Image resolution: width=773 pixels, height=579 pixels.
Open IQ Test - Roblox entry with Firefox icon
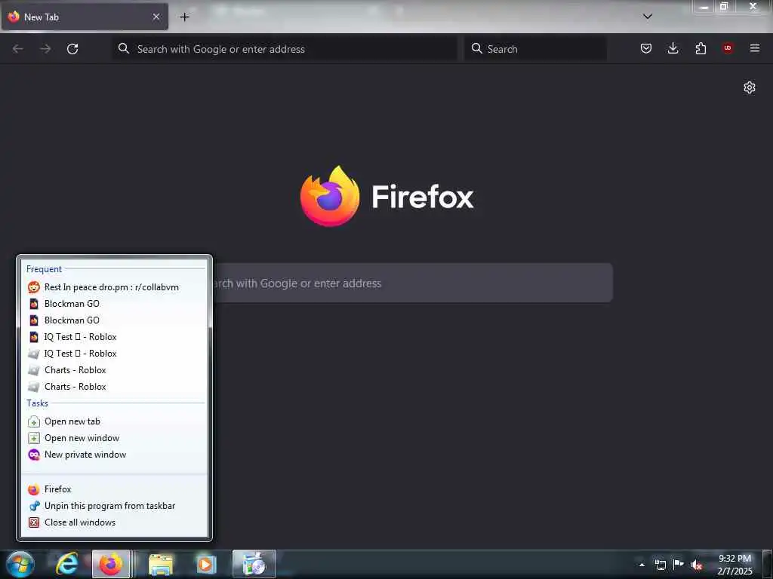click(x=115, y=337)
